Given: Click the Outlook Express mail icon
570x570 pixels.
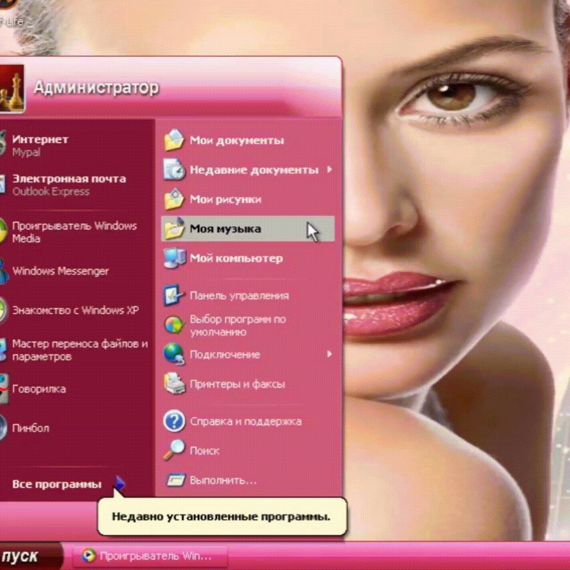Looking at the screenshot, I should [3, 185].
